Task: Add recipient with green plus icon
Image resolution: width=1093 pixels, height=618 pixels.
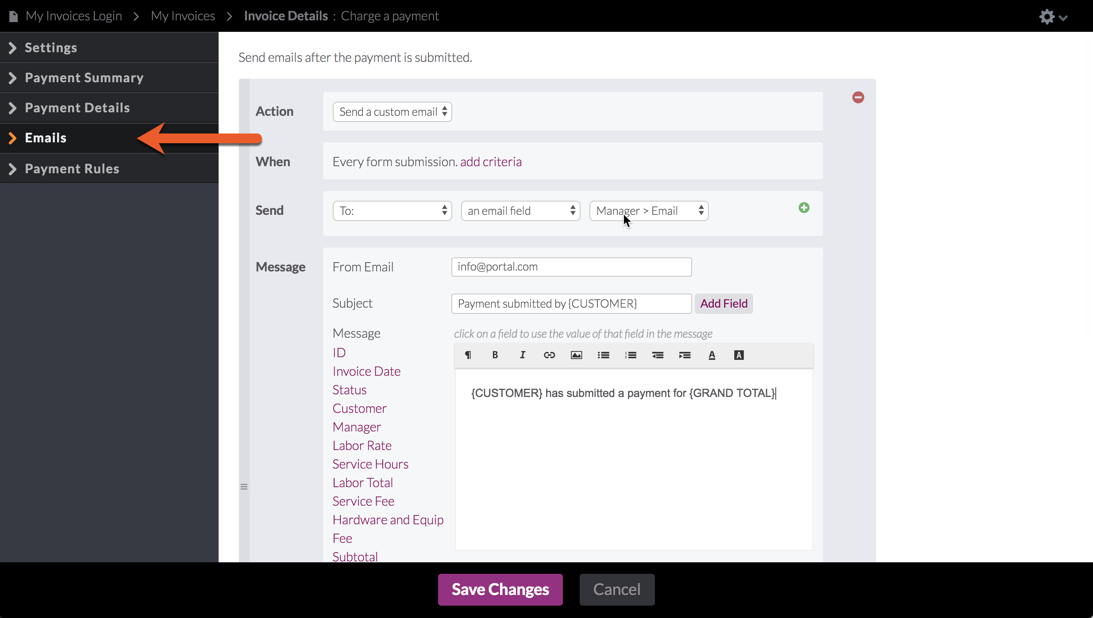Action: pos(804,208)
